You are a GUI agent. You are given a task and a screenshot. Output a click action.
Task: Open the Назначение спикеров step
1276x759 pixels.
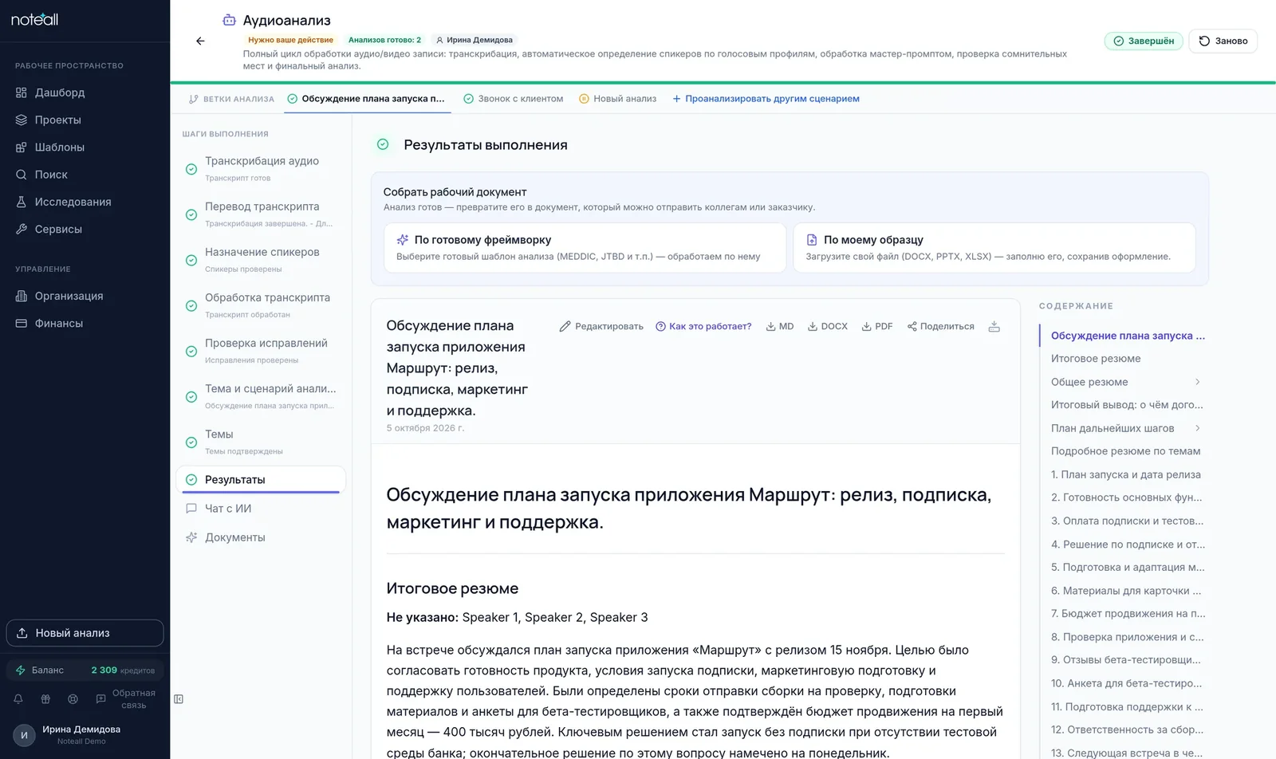261,259
